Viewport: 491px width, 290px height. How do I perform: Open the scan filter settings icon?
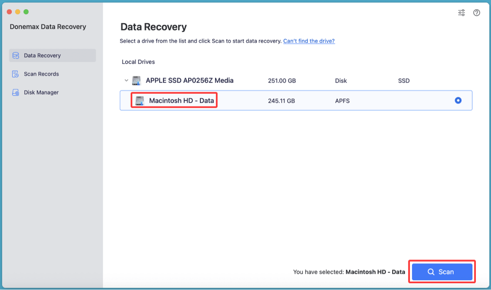(x=461, y=12)
